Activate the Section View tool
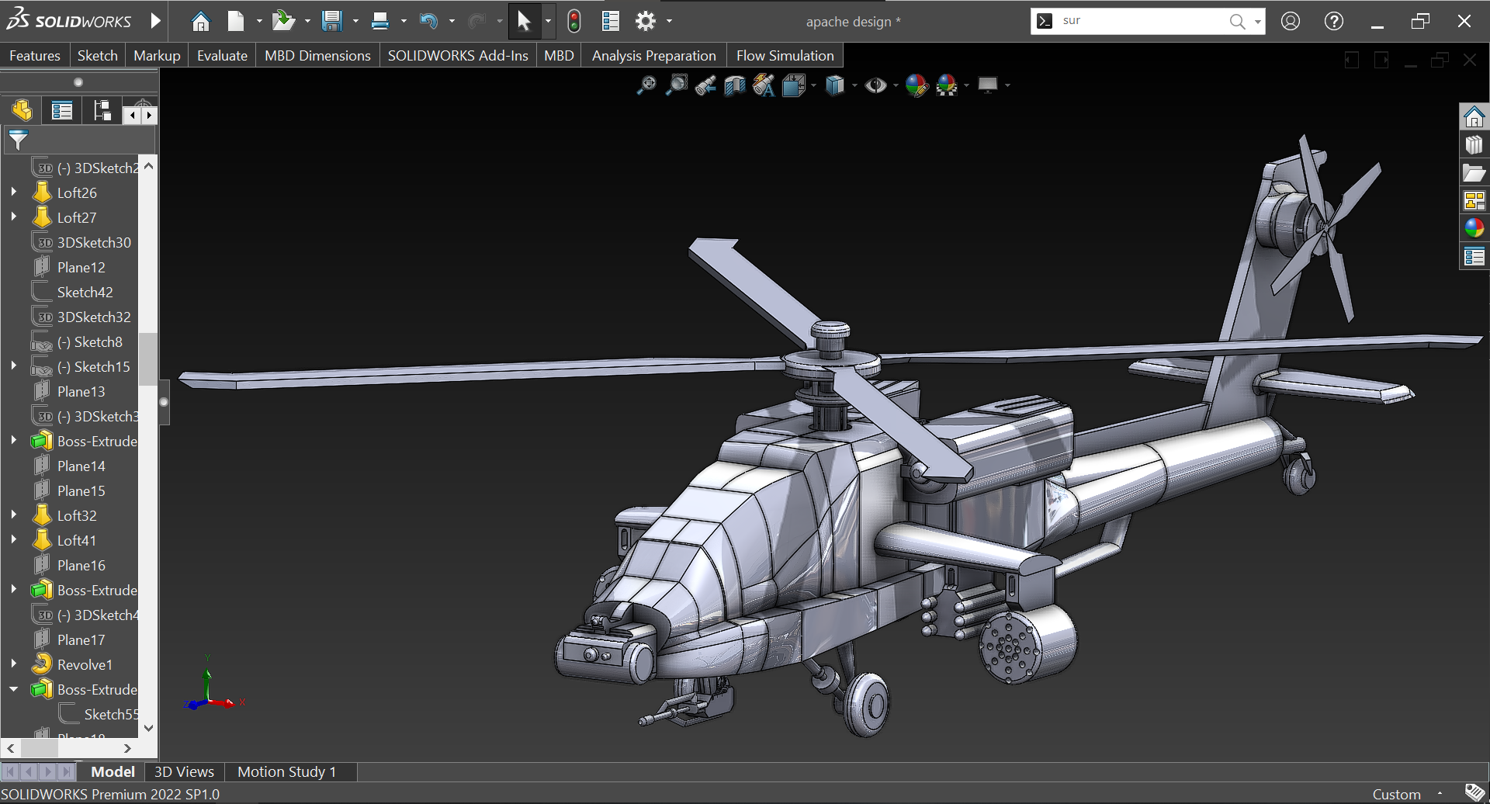Viewport: 1490px width, 804px height. [x=733, y=85]
